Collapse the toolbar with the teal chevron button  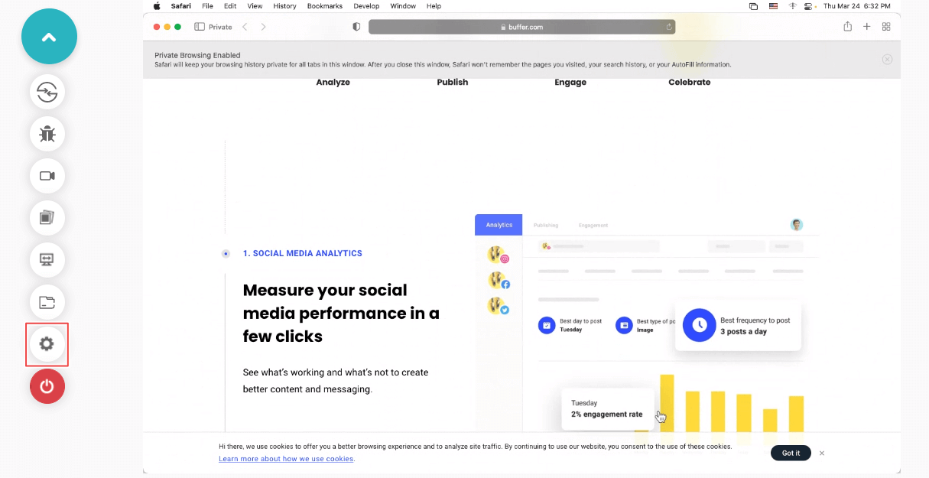(x=49, y=36)
